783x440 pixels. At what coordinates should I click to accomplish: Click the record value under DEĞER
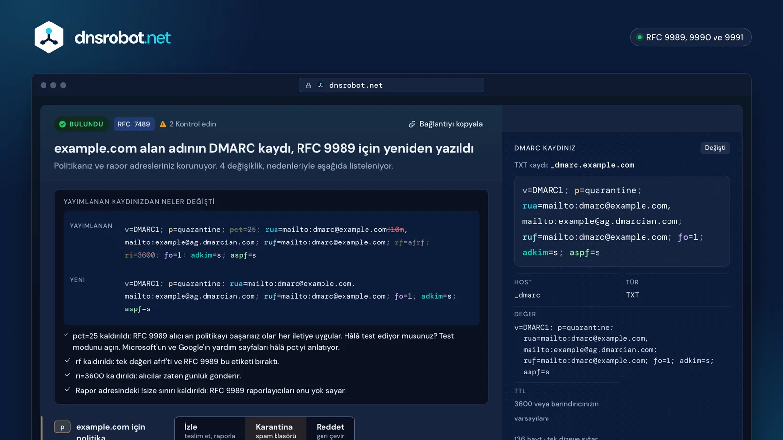point(614,350)
